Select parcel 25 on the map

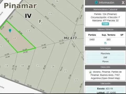tap(50, 13)
